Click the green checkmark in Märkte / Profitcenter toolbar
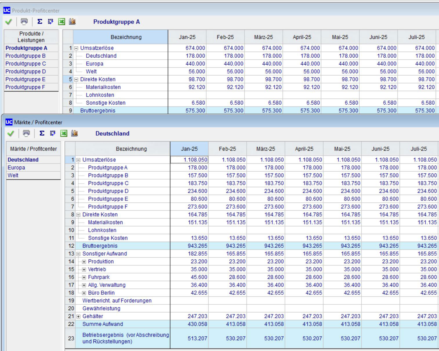This screenshot has height=351, width=439. coord(11,133)
